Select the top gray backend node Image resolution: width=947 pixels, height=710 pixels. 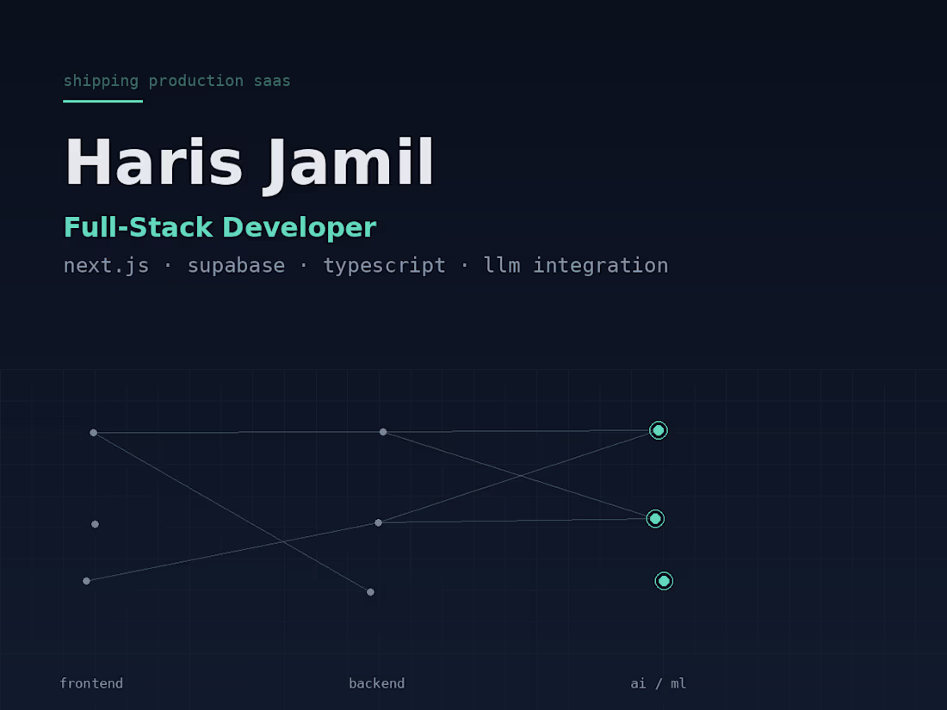coord(383,432)
